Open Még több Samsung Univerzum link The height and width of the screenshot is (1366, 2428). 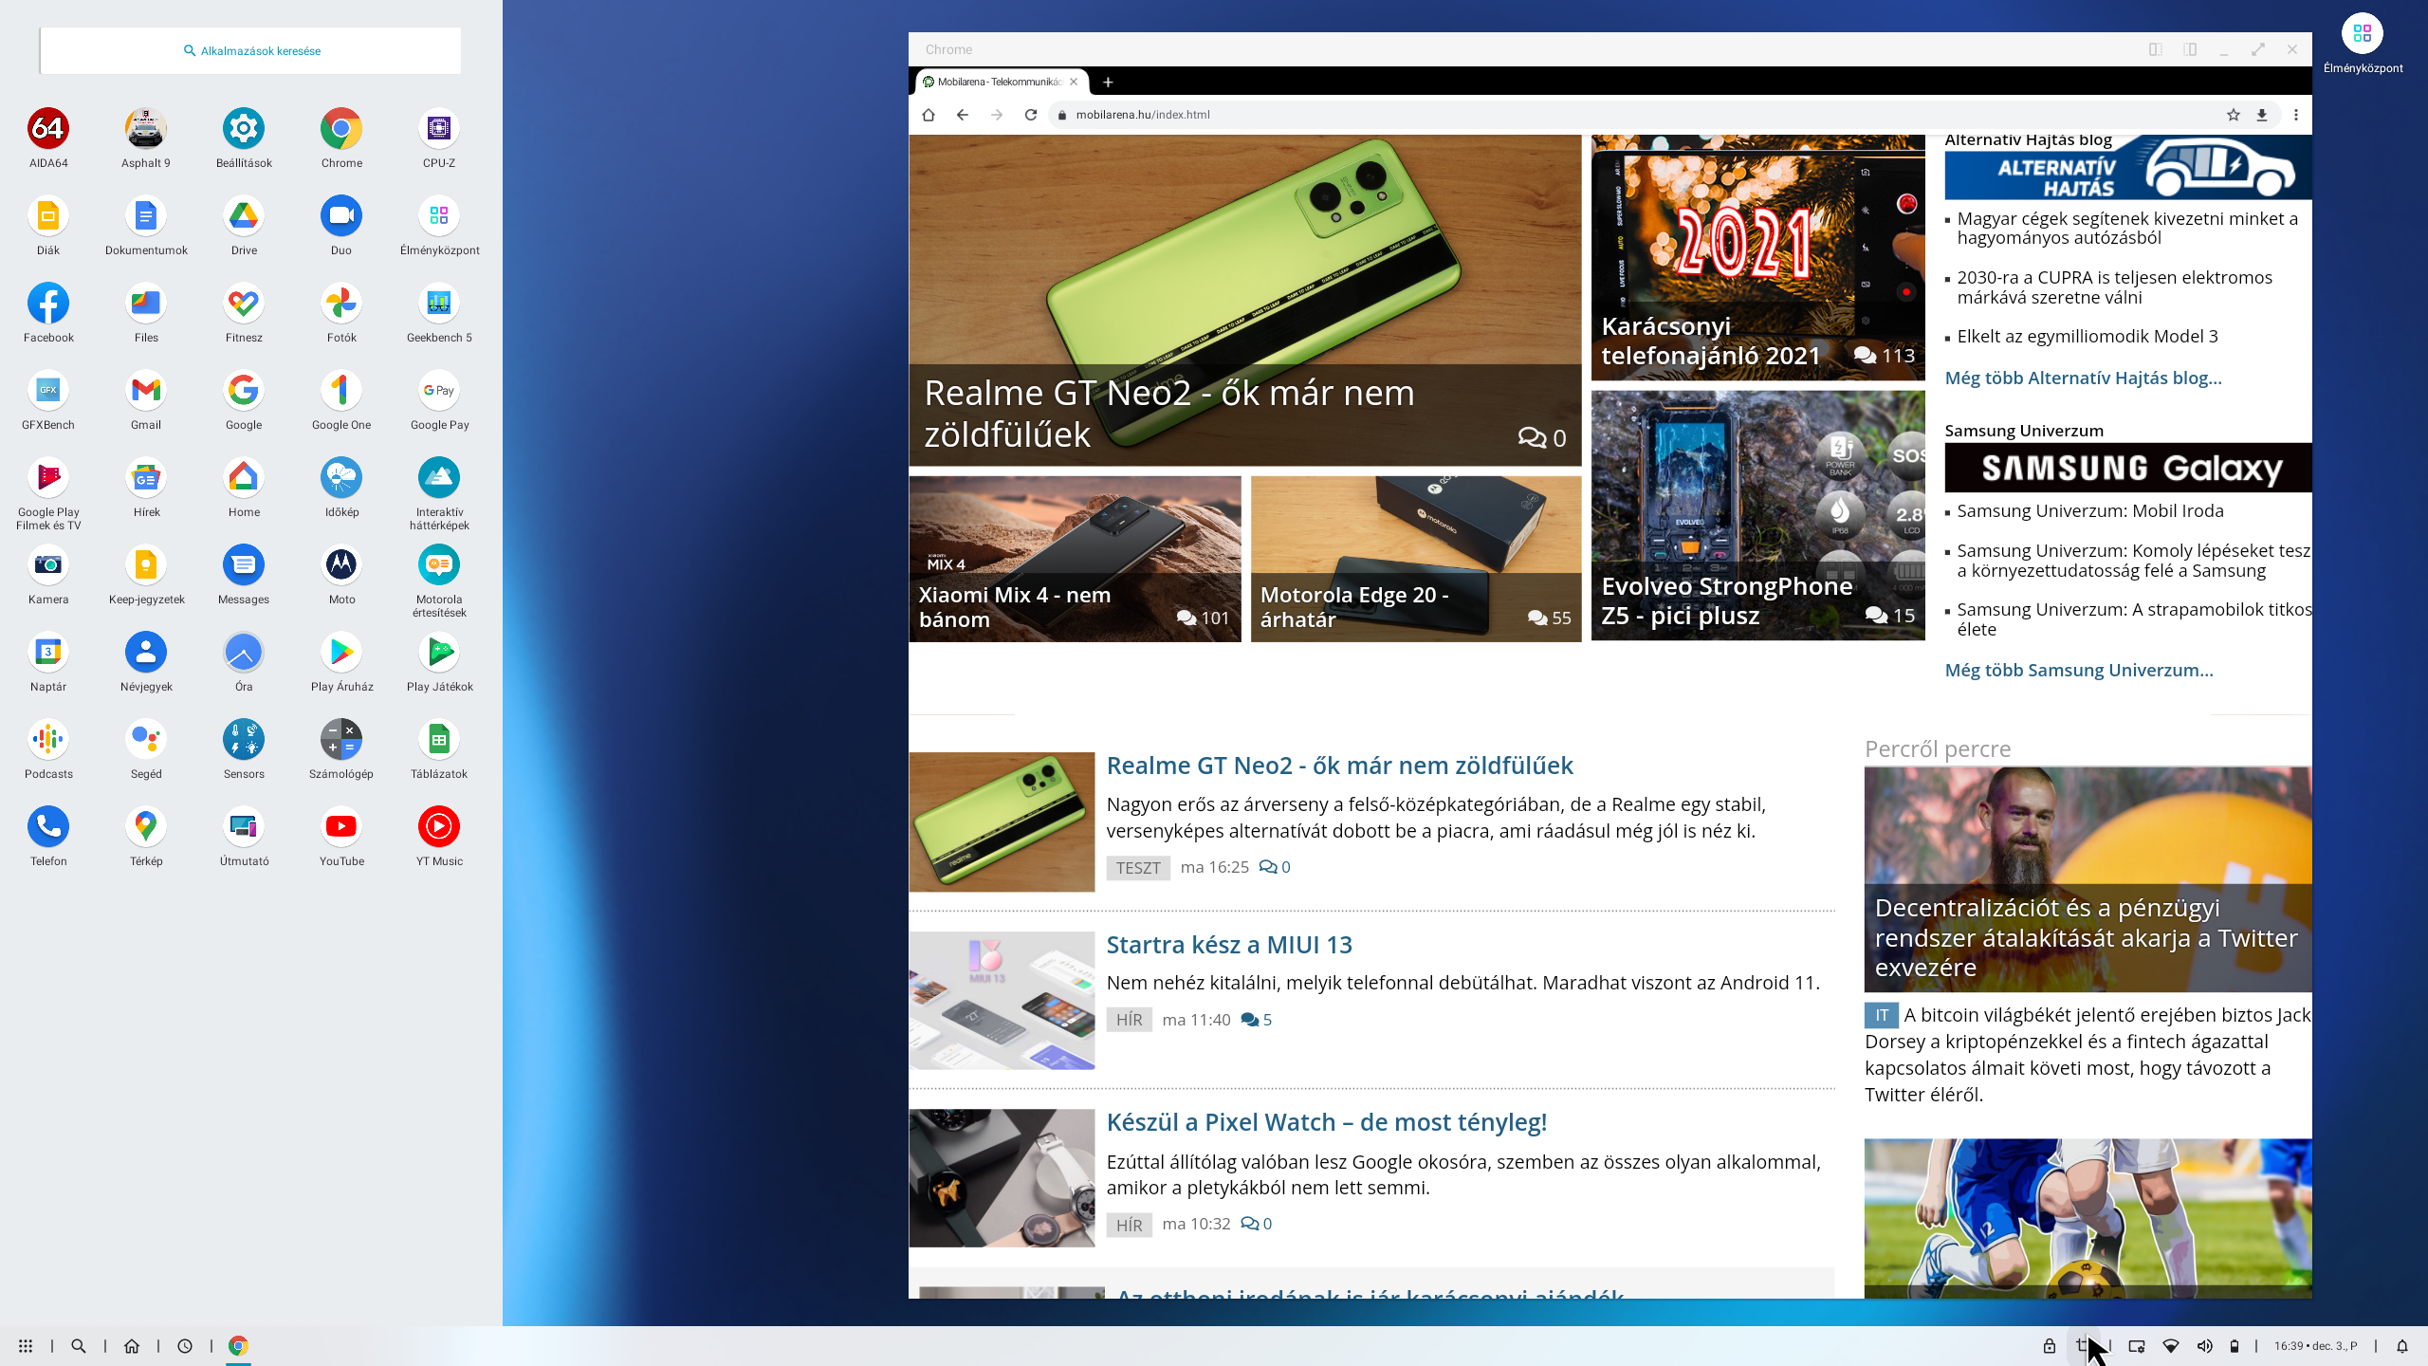coord(2079,670)
